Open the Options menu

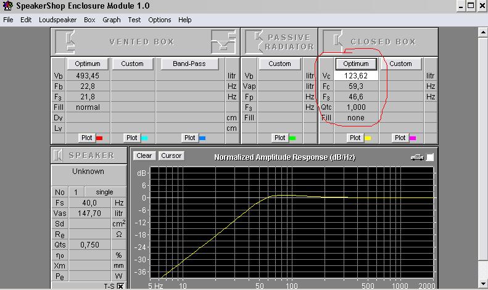point(159,20)
